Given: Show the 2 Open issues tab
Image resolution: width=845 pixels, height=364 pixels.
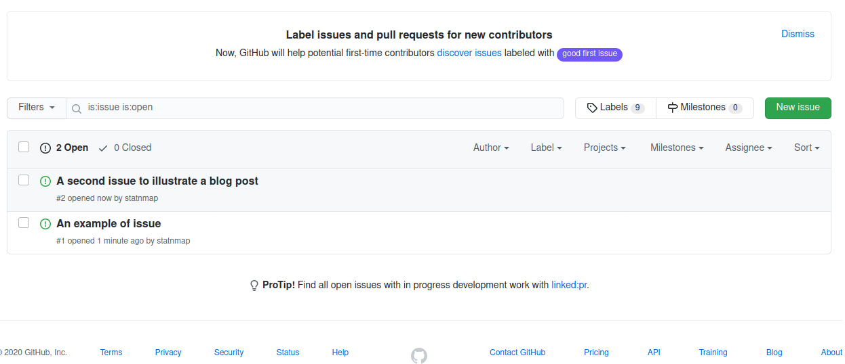Looking at the screenshot, I should [x=64, y=147].
